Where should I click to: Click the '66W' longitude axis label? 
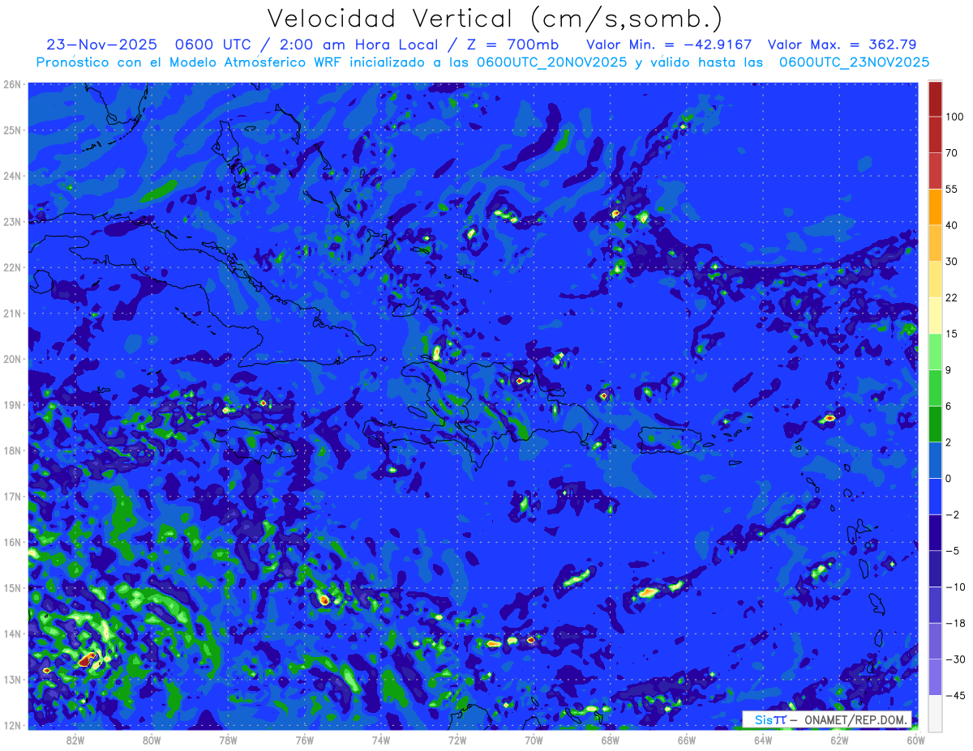click(x=686, y=740)
